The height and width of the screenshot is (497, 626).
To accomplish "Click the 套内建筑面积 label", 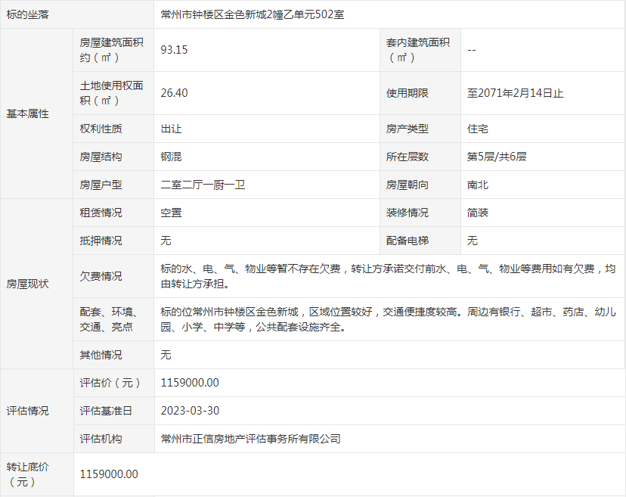I will (x=417, y=50).
